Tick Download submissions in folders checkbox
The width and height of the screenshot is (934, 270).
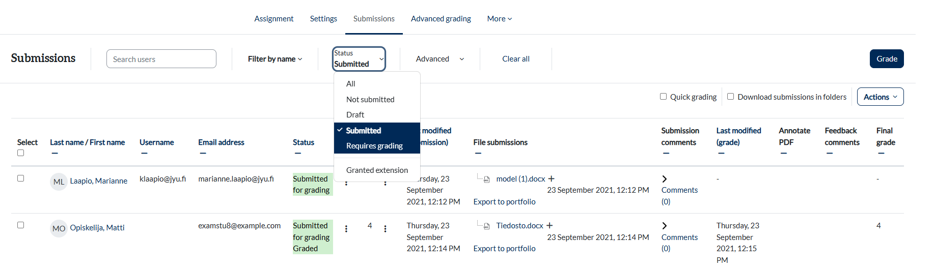point(730,97)
